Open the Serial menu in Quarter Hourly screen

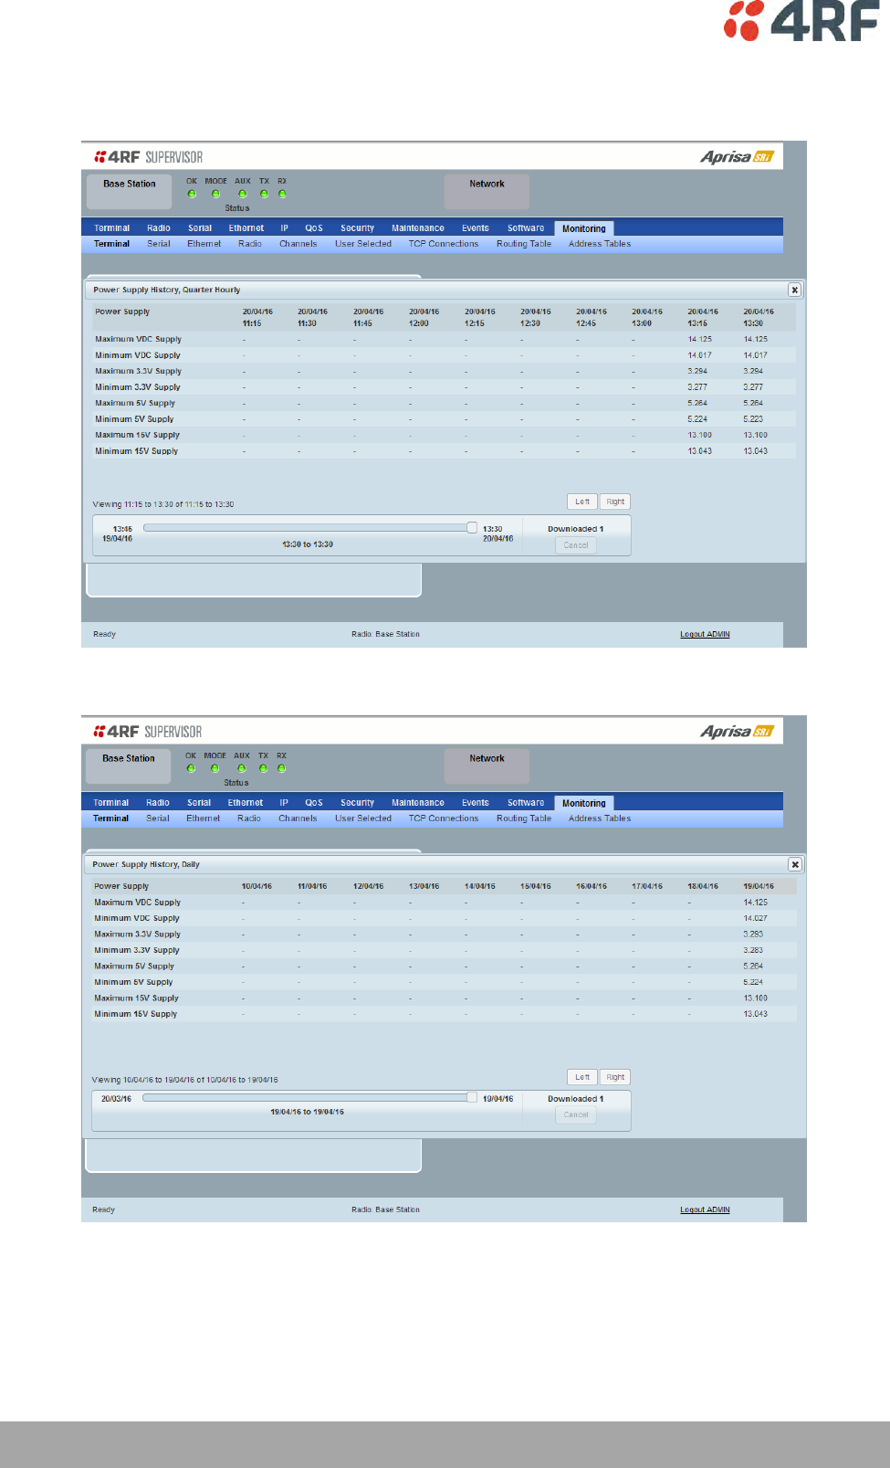tap(200, 228)
